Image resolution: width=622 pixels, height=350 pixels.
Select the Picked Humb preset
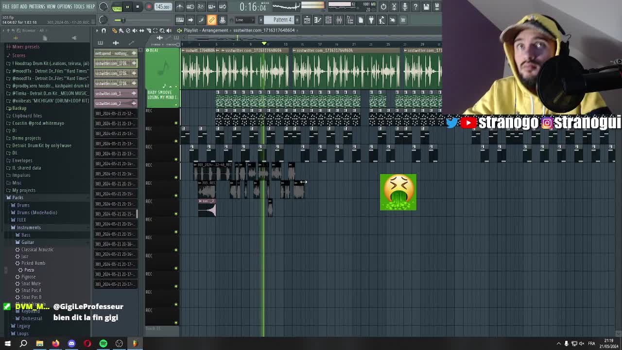(x=33, y=263)
